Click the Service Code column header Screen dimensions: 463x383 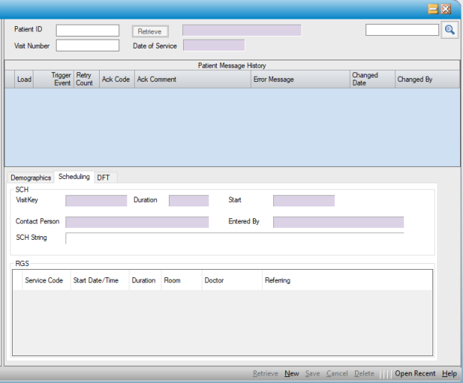point(44,281)
